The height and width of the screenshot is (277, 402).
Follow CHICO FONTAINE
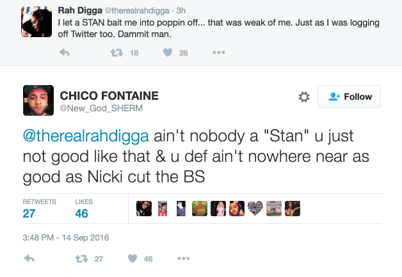coord(350,97)
